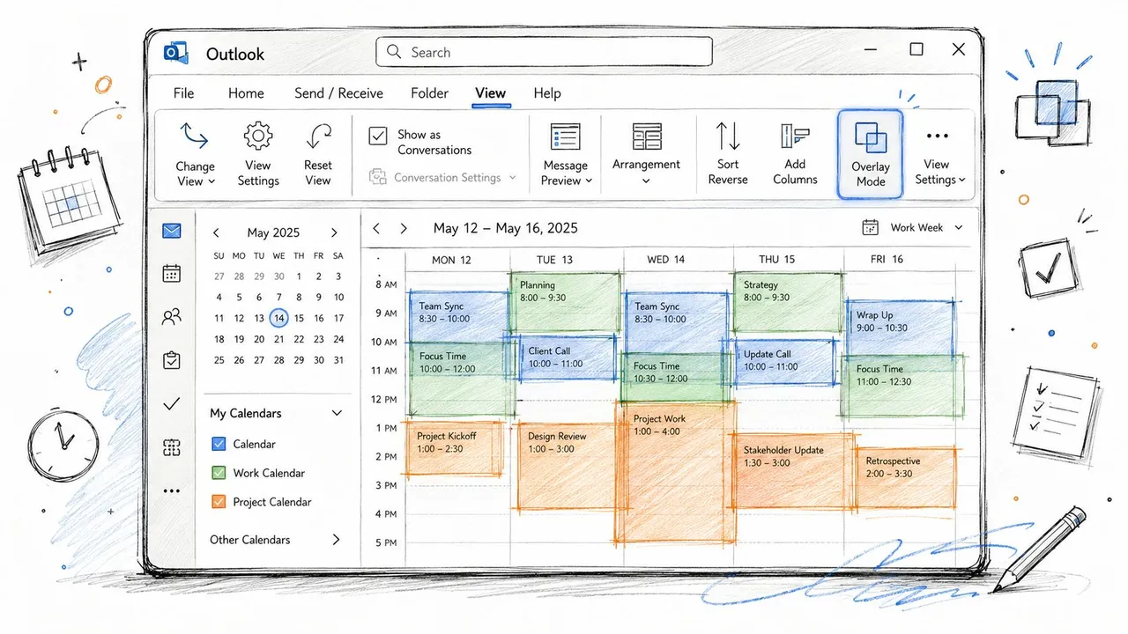Uncheck the Work Calendar checkbox
This screenshot has height=634, width=1128.
219,473
